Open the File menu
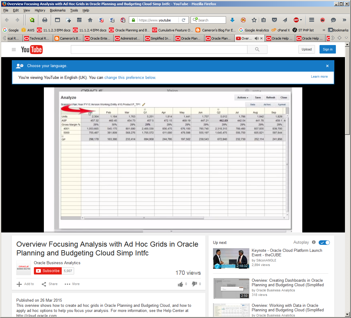This screenshot has height=318, width=351. (6, 10)
